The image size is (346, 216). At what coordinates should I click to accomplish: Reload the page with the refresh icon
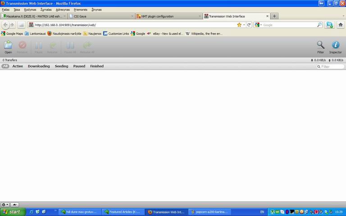tap(249, 25)
